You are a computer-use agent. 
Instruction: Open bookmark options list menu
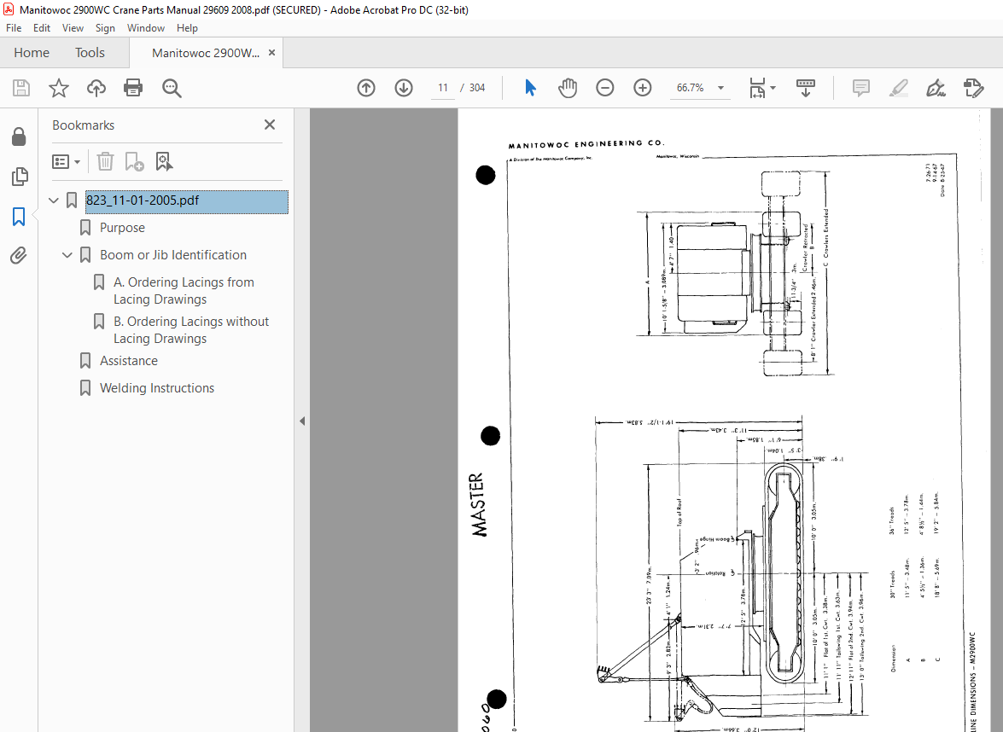[x=66, y=162]
